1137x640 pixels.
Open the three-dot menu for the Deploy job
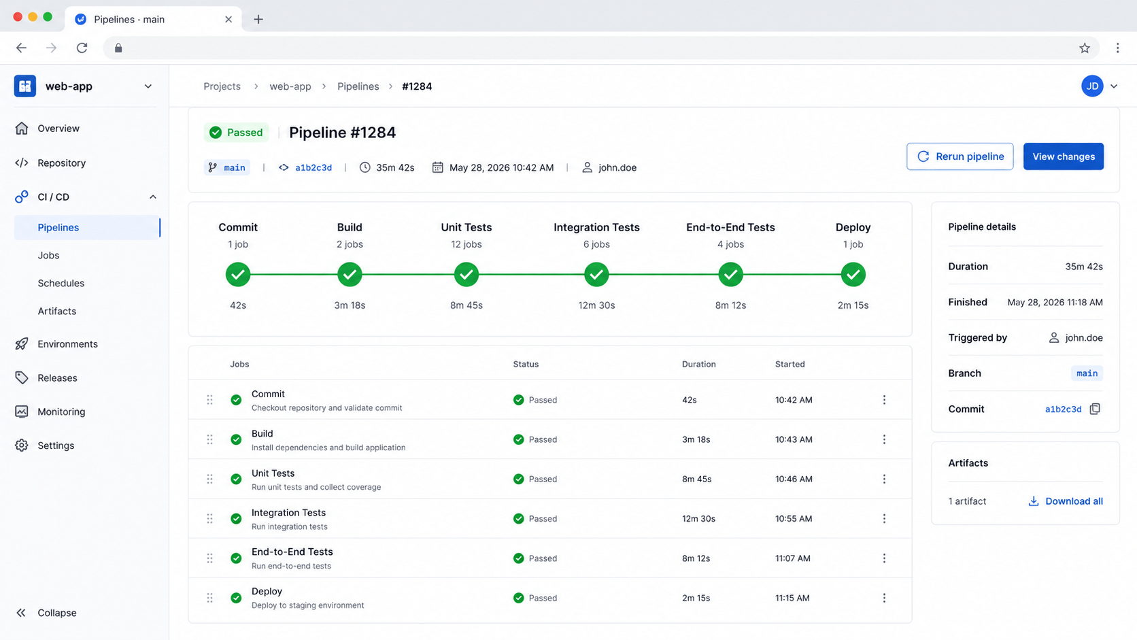(x=884, y=598)
